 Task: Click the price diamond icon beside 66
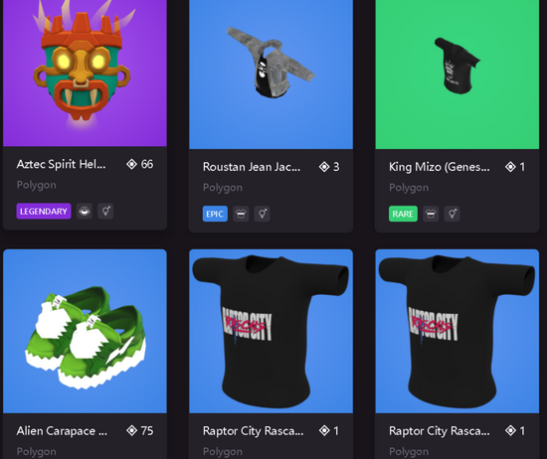click(132, 164)
